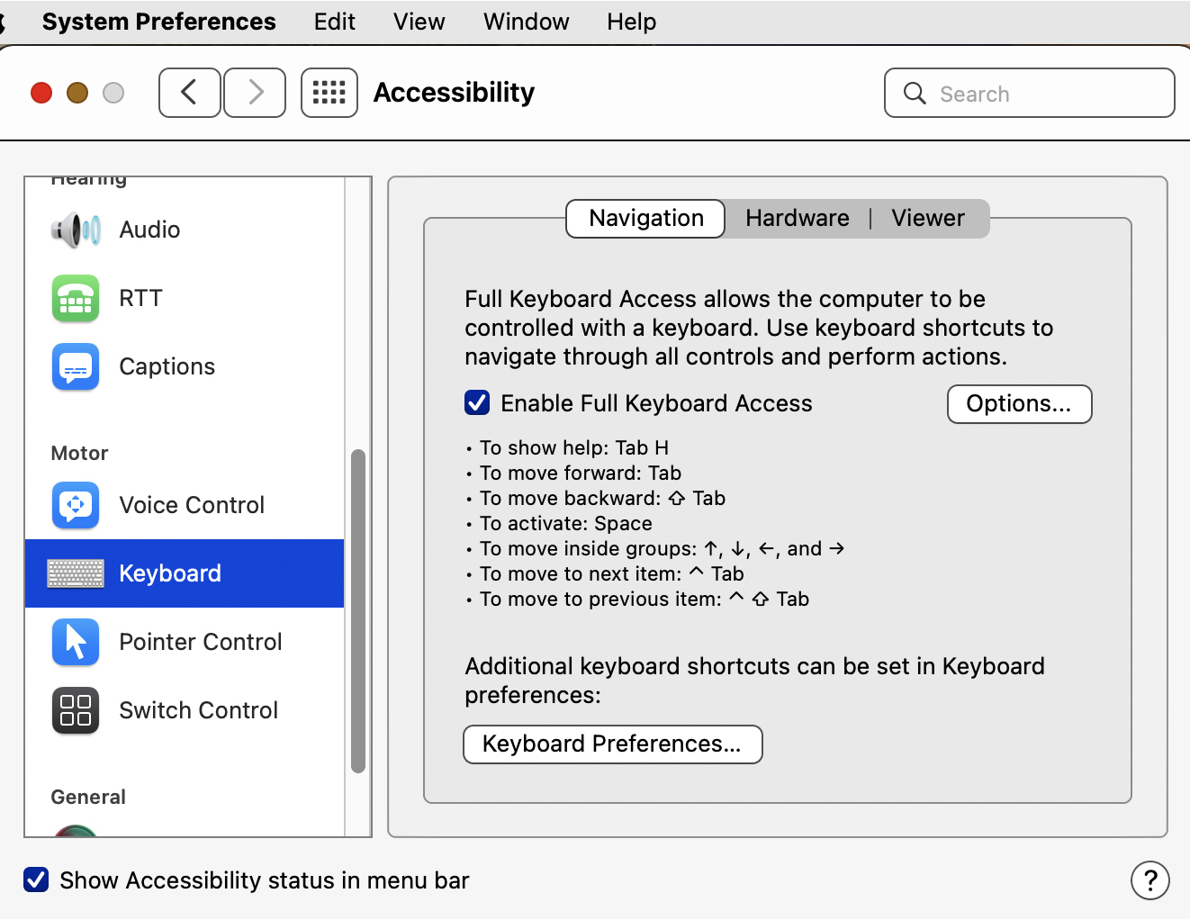The image size is (1190, 920).
Task: Click the Show All preferences grid icon
Action: (329, 93)
